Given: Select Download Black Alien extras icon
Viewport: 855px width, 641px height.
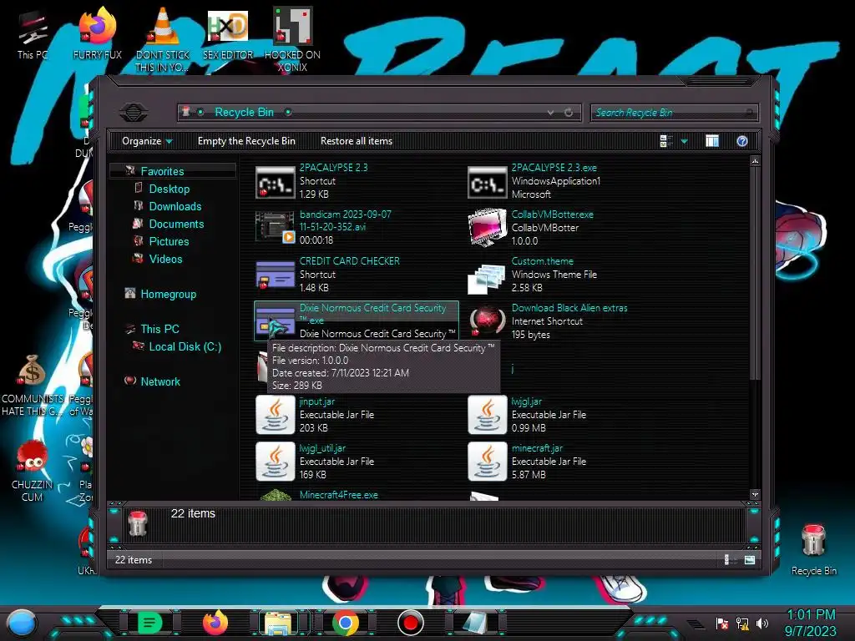Looking at the screenshot, I should click(x=487, y=320).
